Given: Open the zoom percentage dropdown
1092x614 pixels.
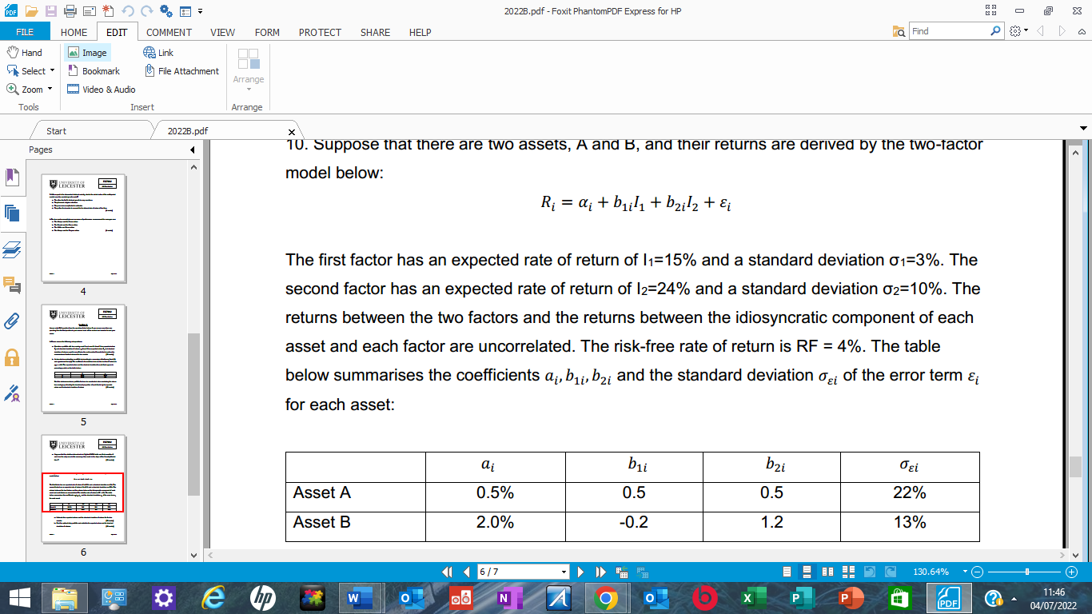Looking at the screenshot, I should click(x=965, y=572).
